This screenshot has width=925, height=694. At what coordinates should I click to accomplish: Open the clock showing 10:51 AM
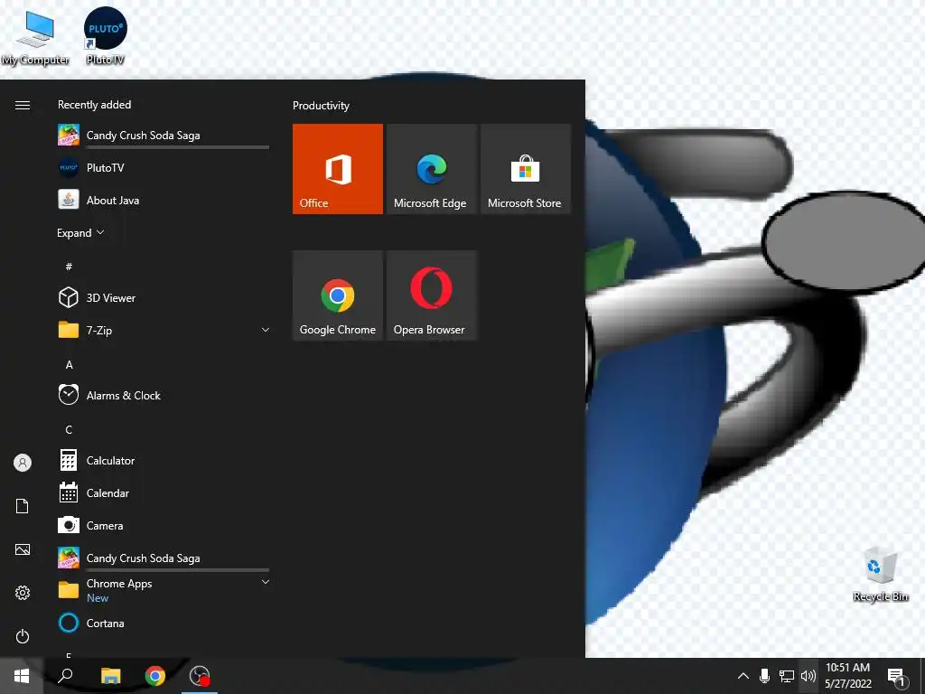[847, 676]
